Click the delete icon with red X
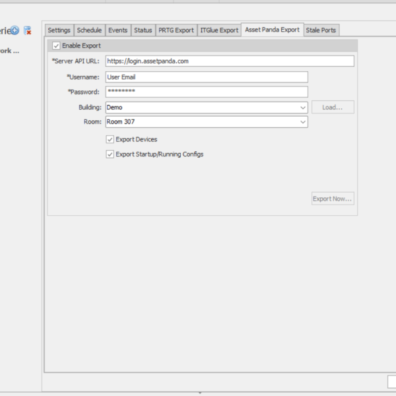 (27, 31)
